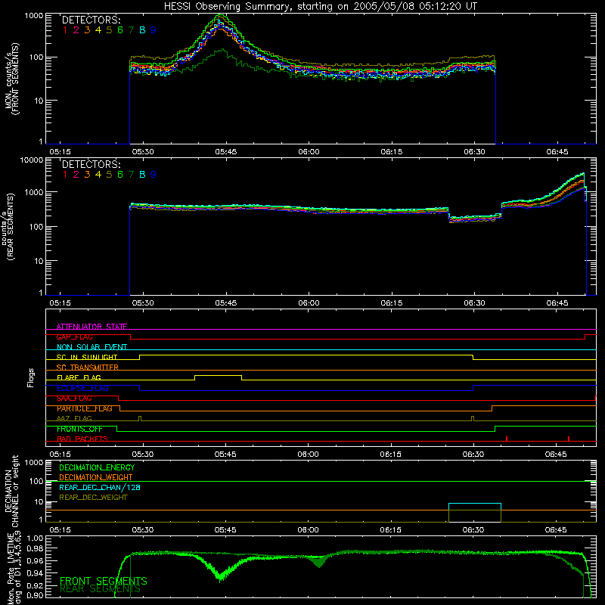The height and width of the screenshot is (605, 605).
Task: Click the 05:45 tick label under front plot
Action: tap(225, 152)
